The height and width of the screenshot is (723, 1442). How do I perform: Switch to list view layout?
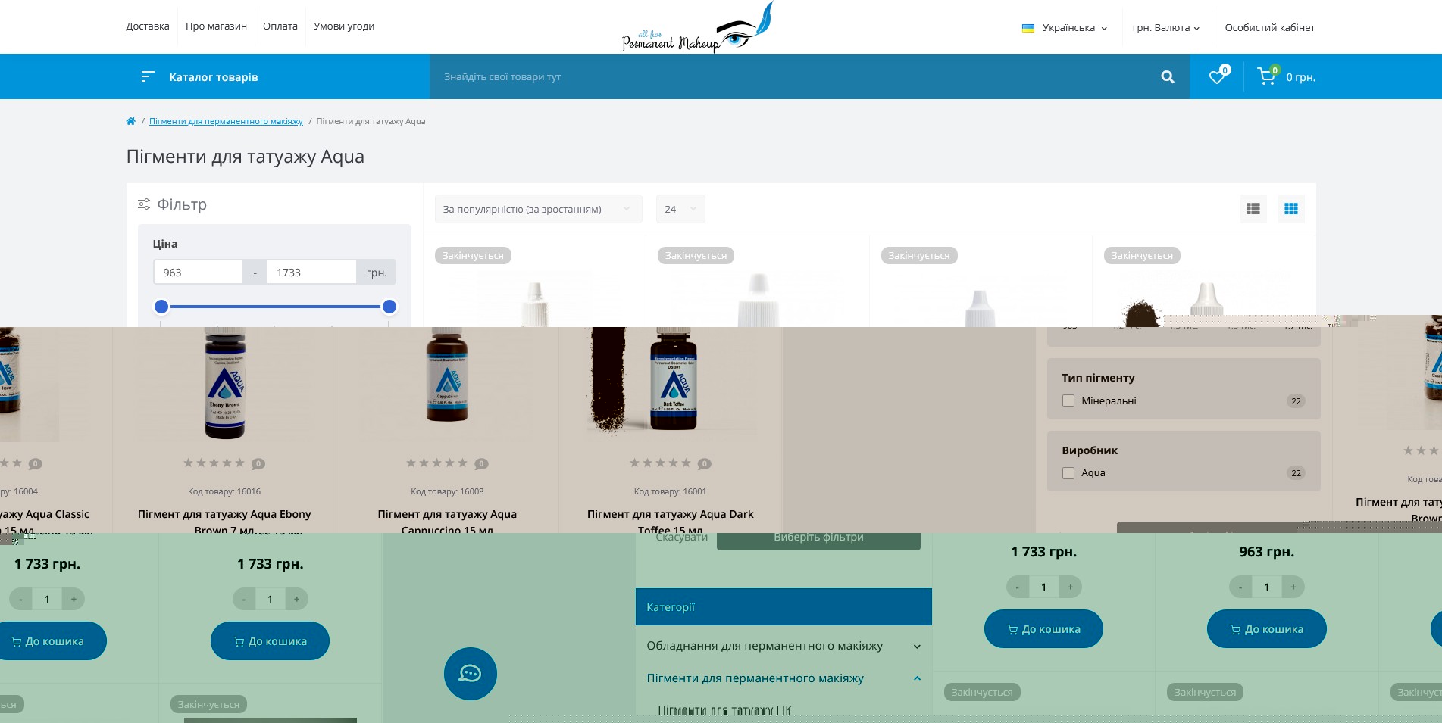click(x=1253, y=209)
